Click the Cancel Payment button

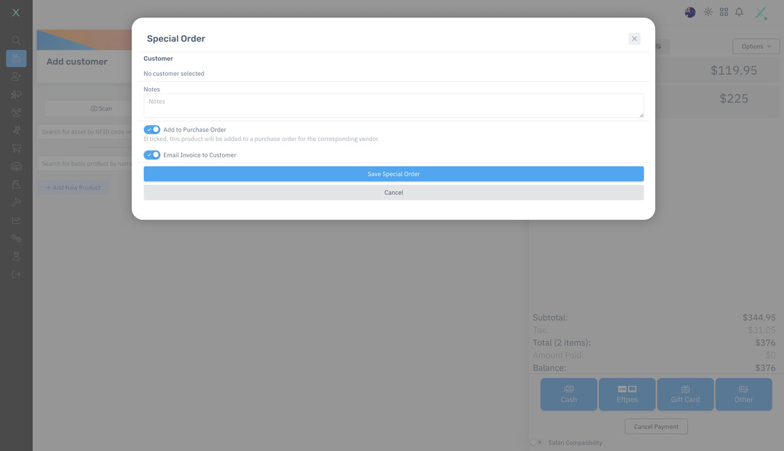pos(656,427)
